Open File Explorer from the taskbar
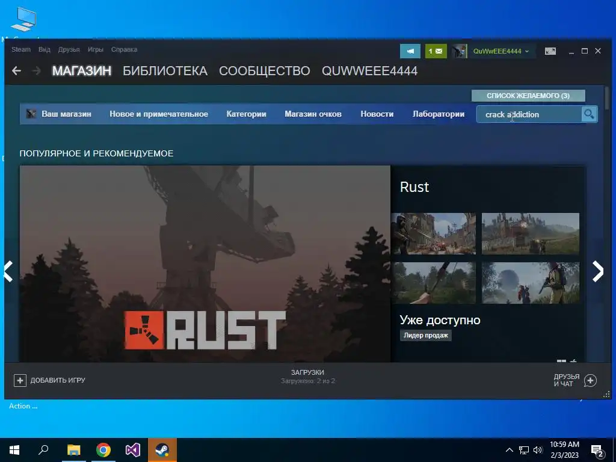The width and height of the screenshot is (616, 462). pyautogui.click(x=74, y=450)
